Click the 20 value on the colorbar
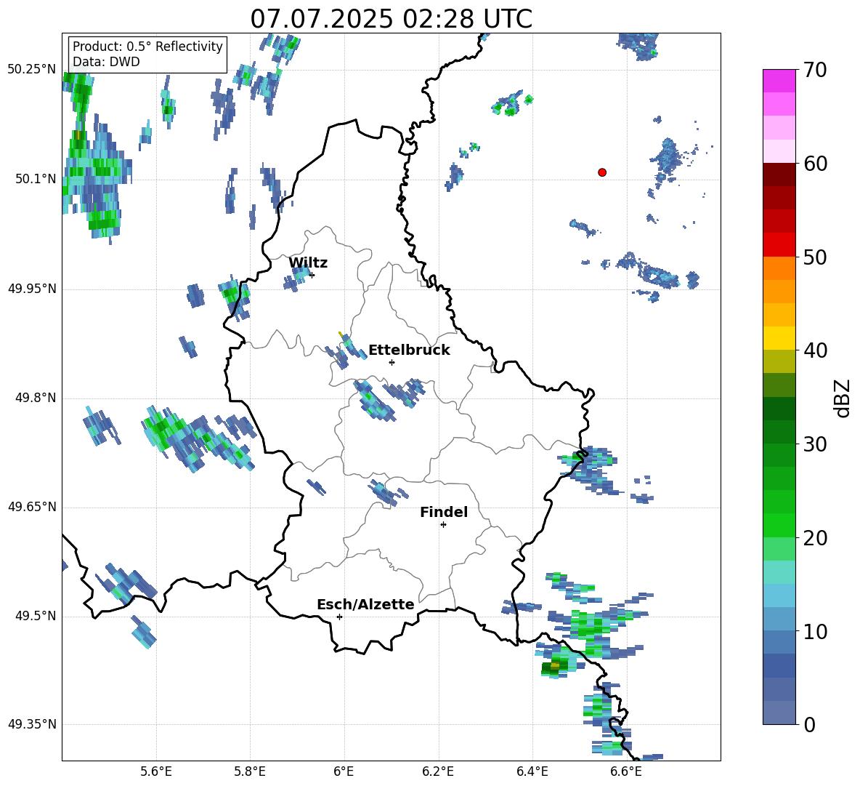860x786 pixels. coord(815,538)
